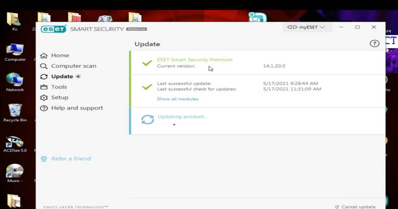Click the Update refresh arrows icon
The width and height of the screenshot is (398, 209).
click(44, 77)
